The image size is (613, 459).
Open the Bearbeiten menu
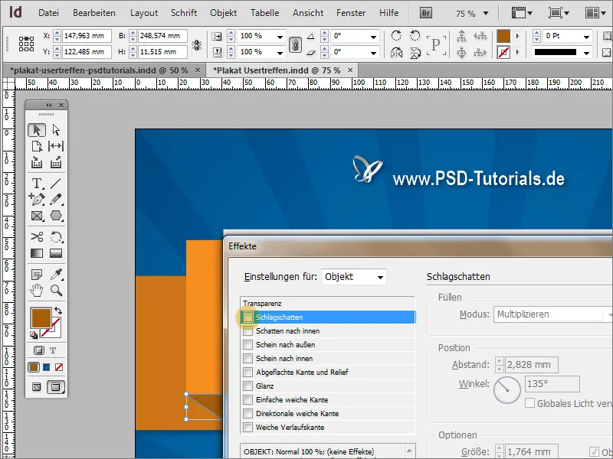coord(94,13)
